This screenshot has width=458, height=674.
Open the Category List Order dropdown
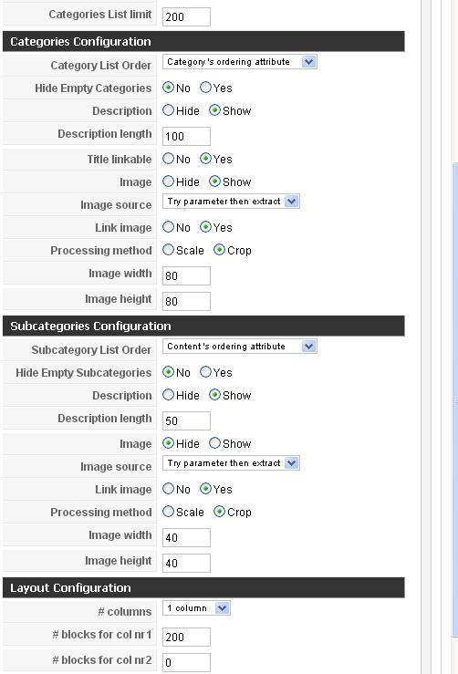tap(240, 62)
